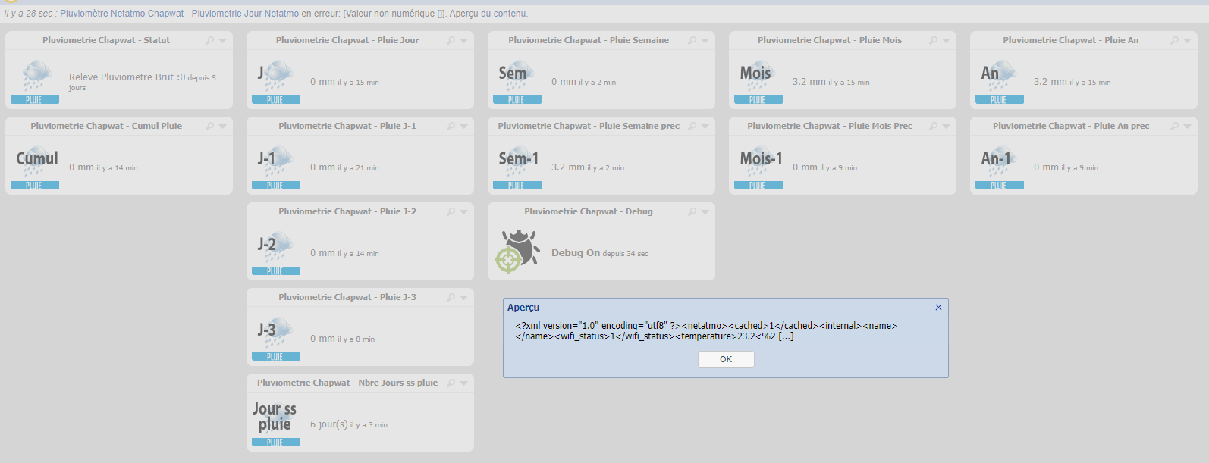This screenshot has width=1209, height=463.
Task: Click the Debug bug icon
Action: 517,251
